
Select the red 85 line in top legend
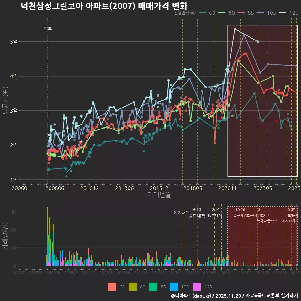pos(241,13)
